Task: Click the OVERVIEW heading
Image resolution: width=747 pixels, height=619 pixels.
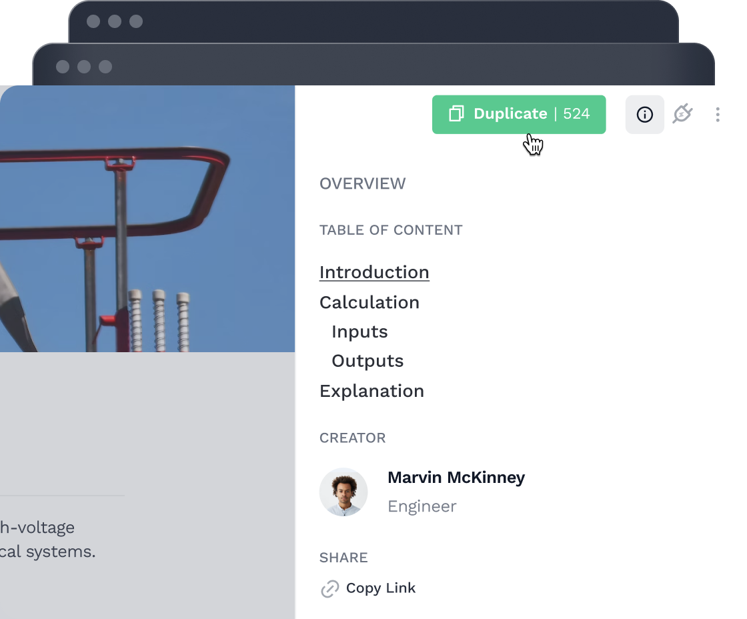Action: pos(362,184)
